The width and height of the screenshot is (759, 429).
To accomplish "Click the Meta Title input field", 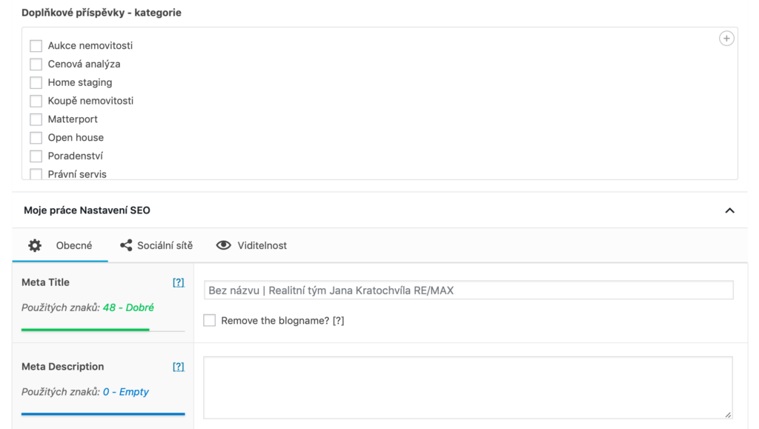I will [468, 290].
